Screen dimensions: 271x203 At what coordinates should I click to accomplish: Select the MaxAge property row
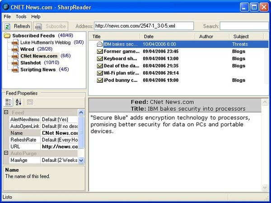point(43,160)
